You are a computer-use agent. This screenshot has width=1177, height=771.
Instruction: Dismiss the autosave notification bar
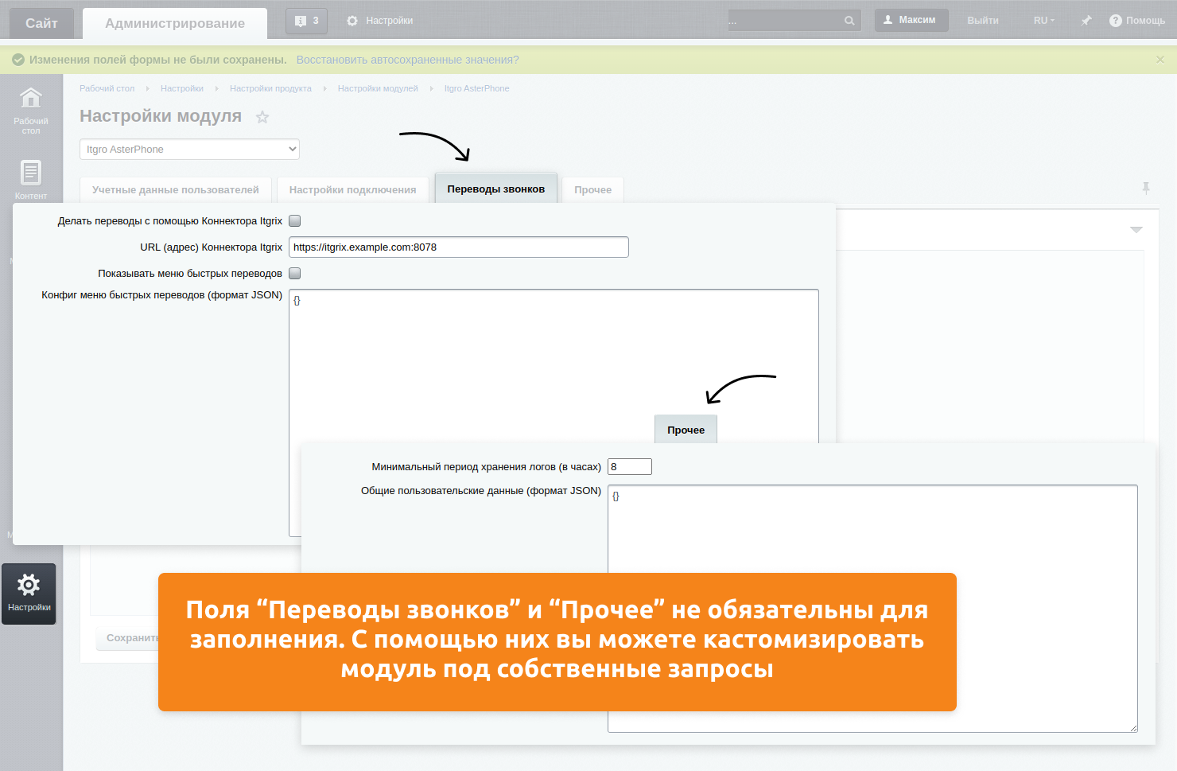pyautogui.click(x=1160, y=60)
